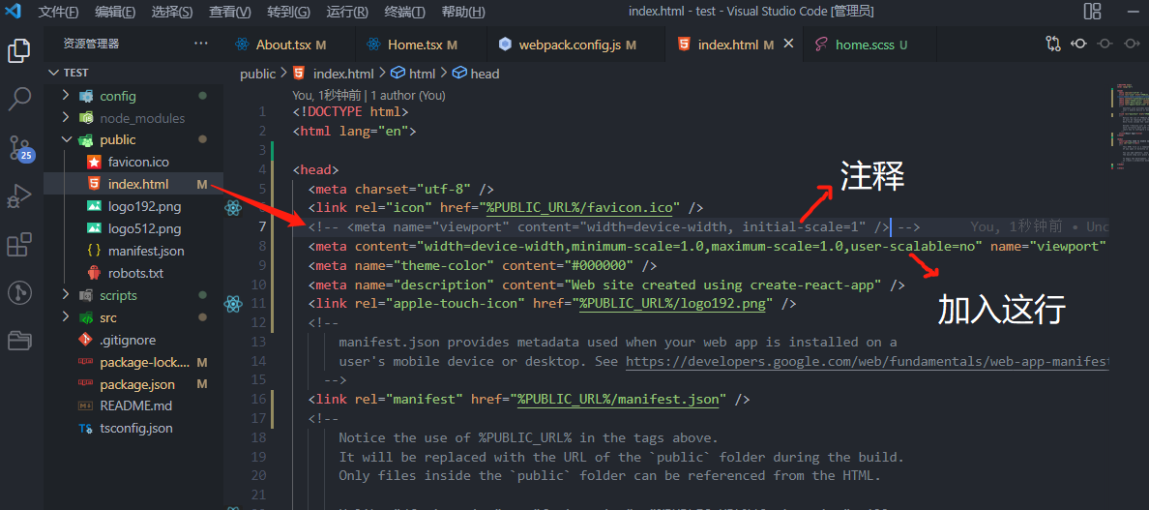Select index.html in the file tree
The height and width of the screenshot is (510, 1149).
click(x=133, y=184)
